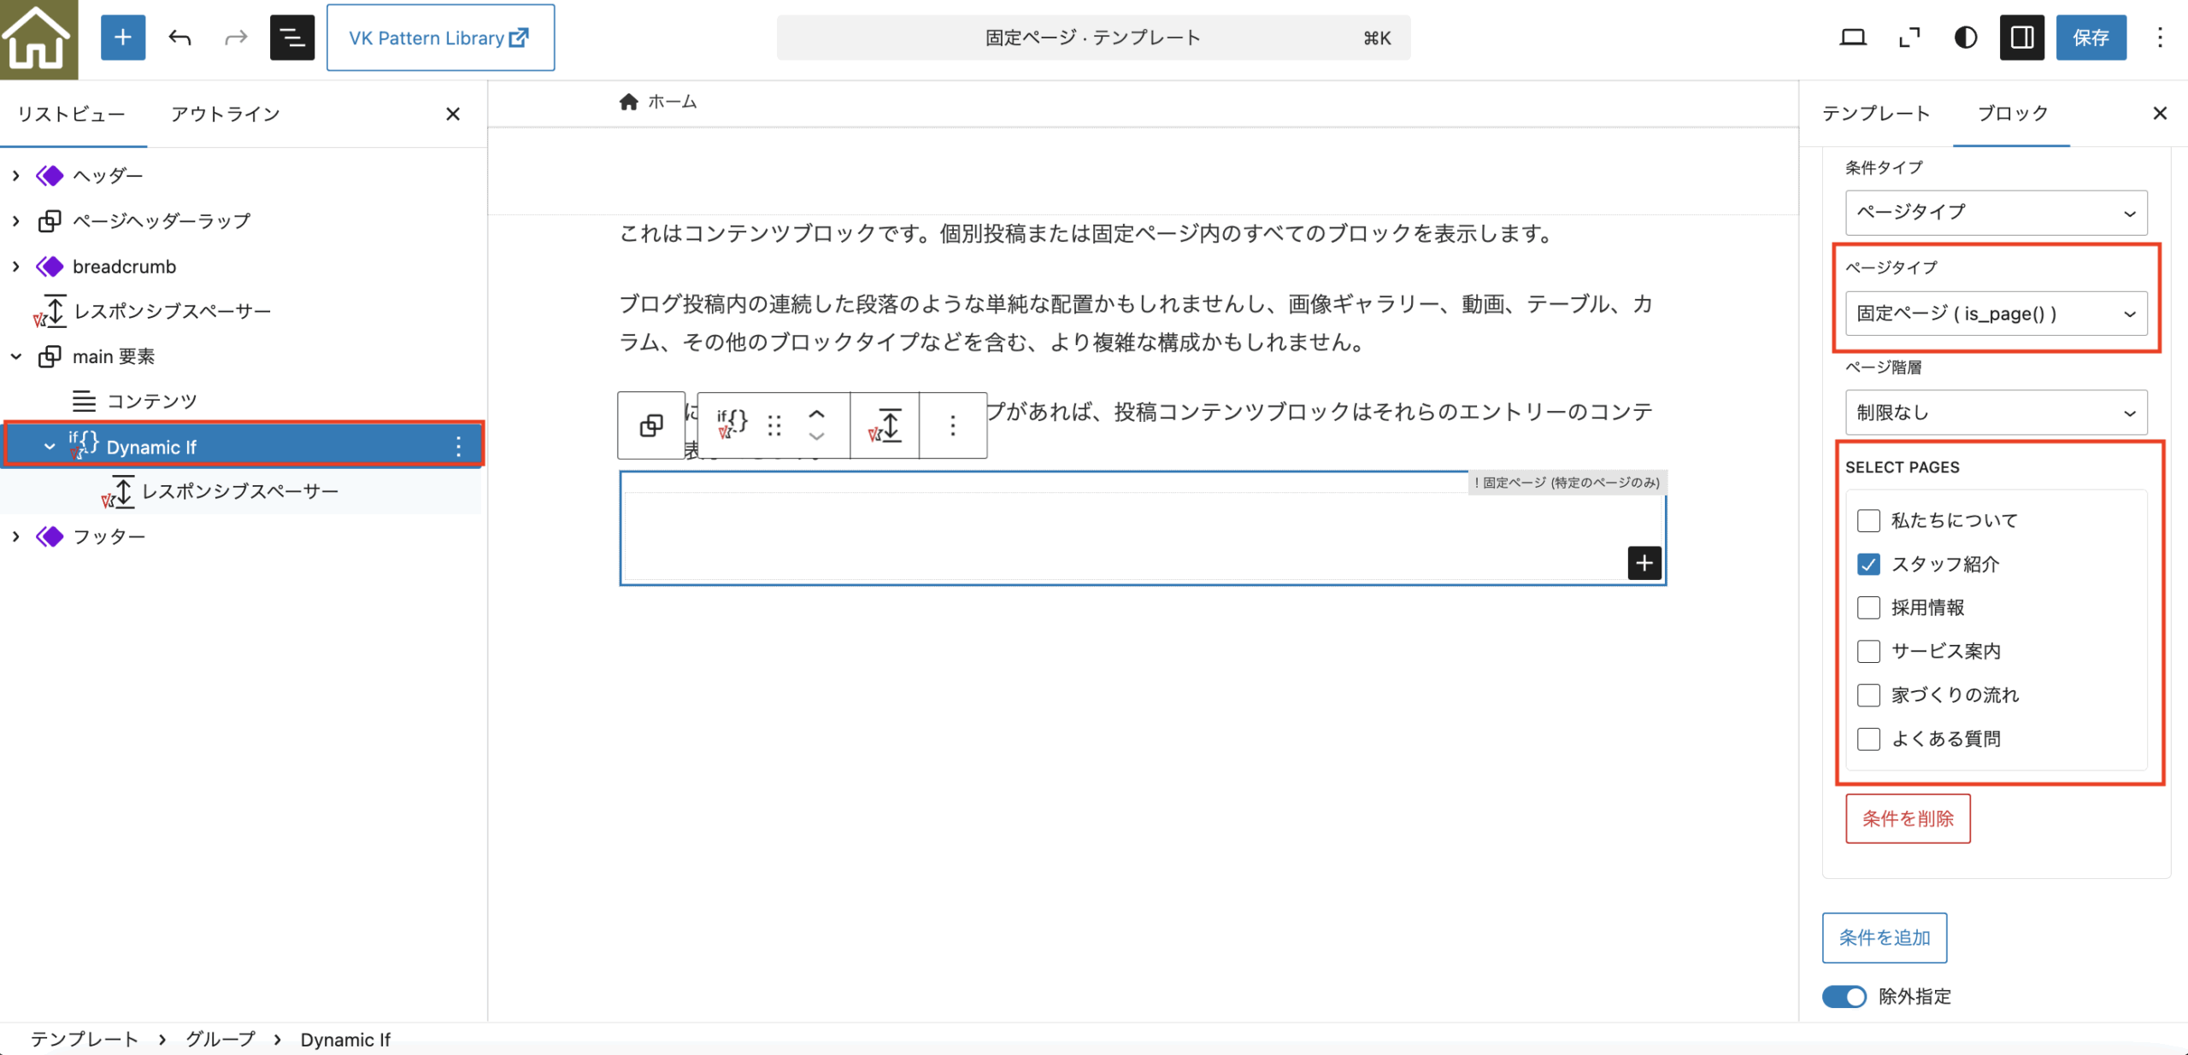The height and width of the screenshot is (1055, 2188).
Task: Check the 私たちについて checkbox
Action: click(1868, 520)
